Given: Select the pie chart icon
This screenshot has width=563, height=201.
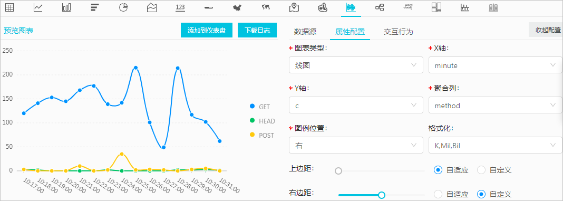Looking at the screenshot, I should 123,7.
